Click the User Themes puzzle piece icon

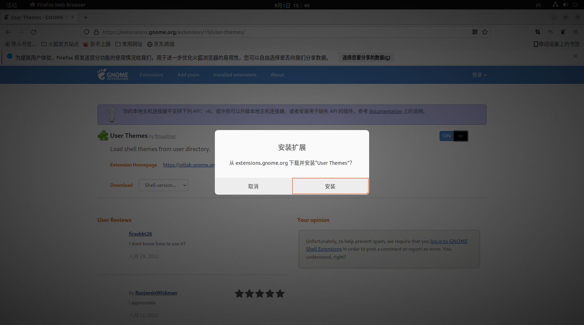[x=103, y=135]
